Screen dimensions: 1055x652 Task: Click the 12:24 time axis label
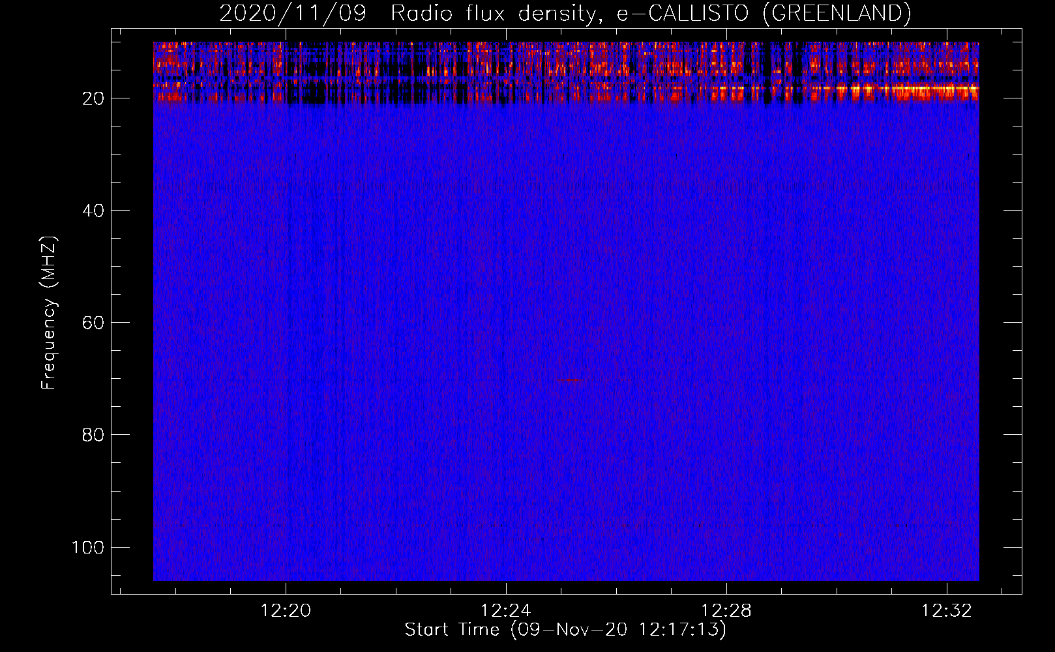(x=505, y=611)
